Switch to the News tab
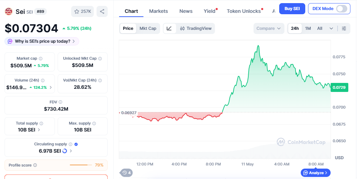The width and height of the screenshot is (357, 179). [186, 11]
